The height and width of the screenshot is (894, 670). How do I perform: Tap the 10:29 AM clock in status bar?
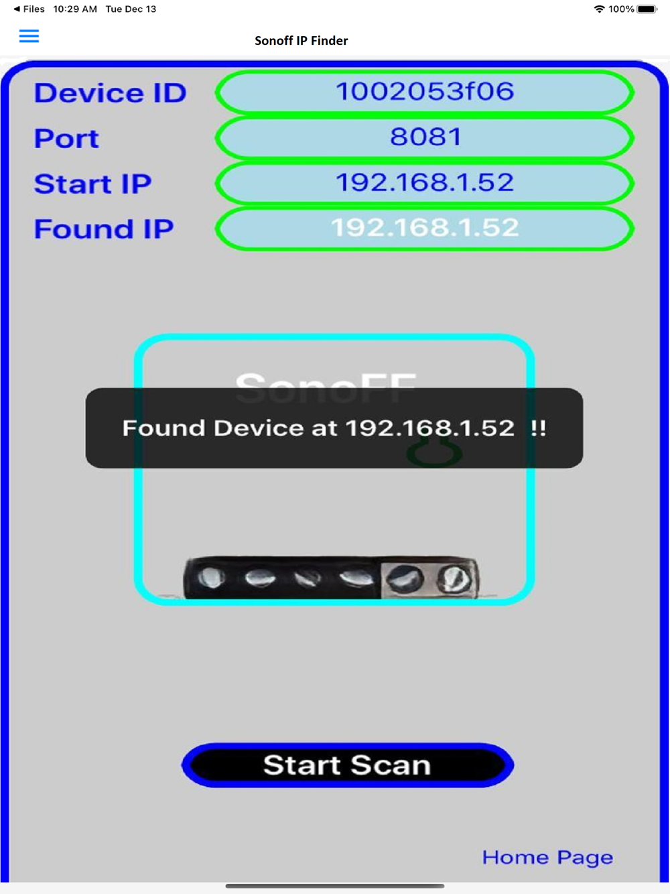point(75,9)
